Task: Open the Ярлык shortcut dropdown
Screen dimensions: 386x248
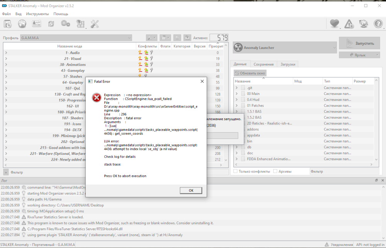Action: [x=359, y=55]
